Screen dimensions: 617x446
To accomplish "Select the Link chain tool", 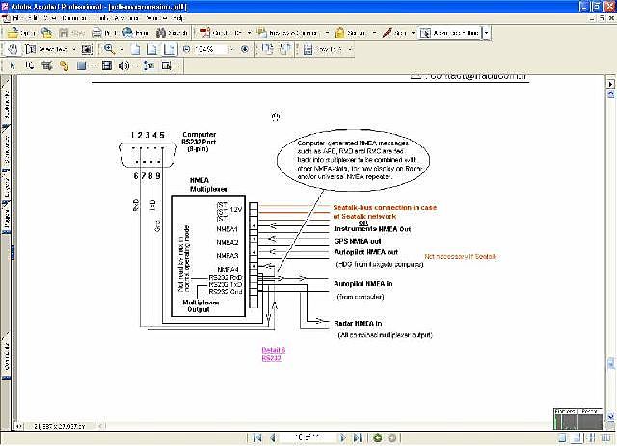I will (x=64, y=66).
